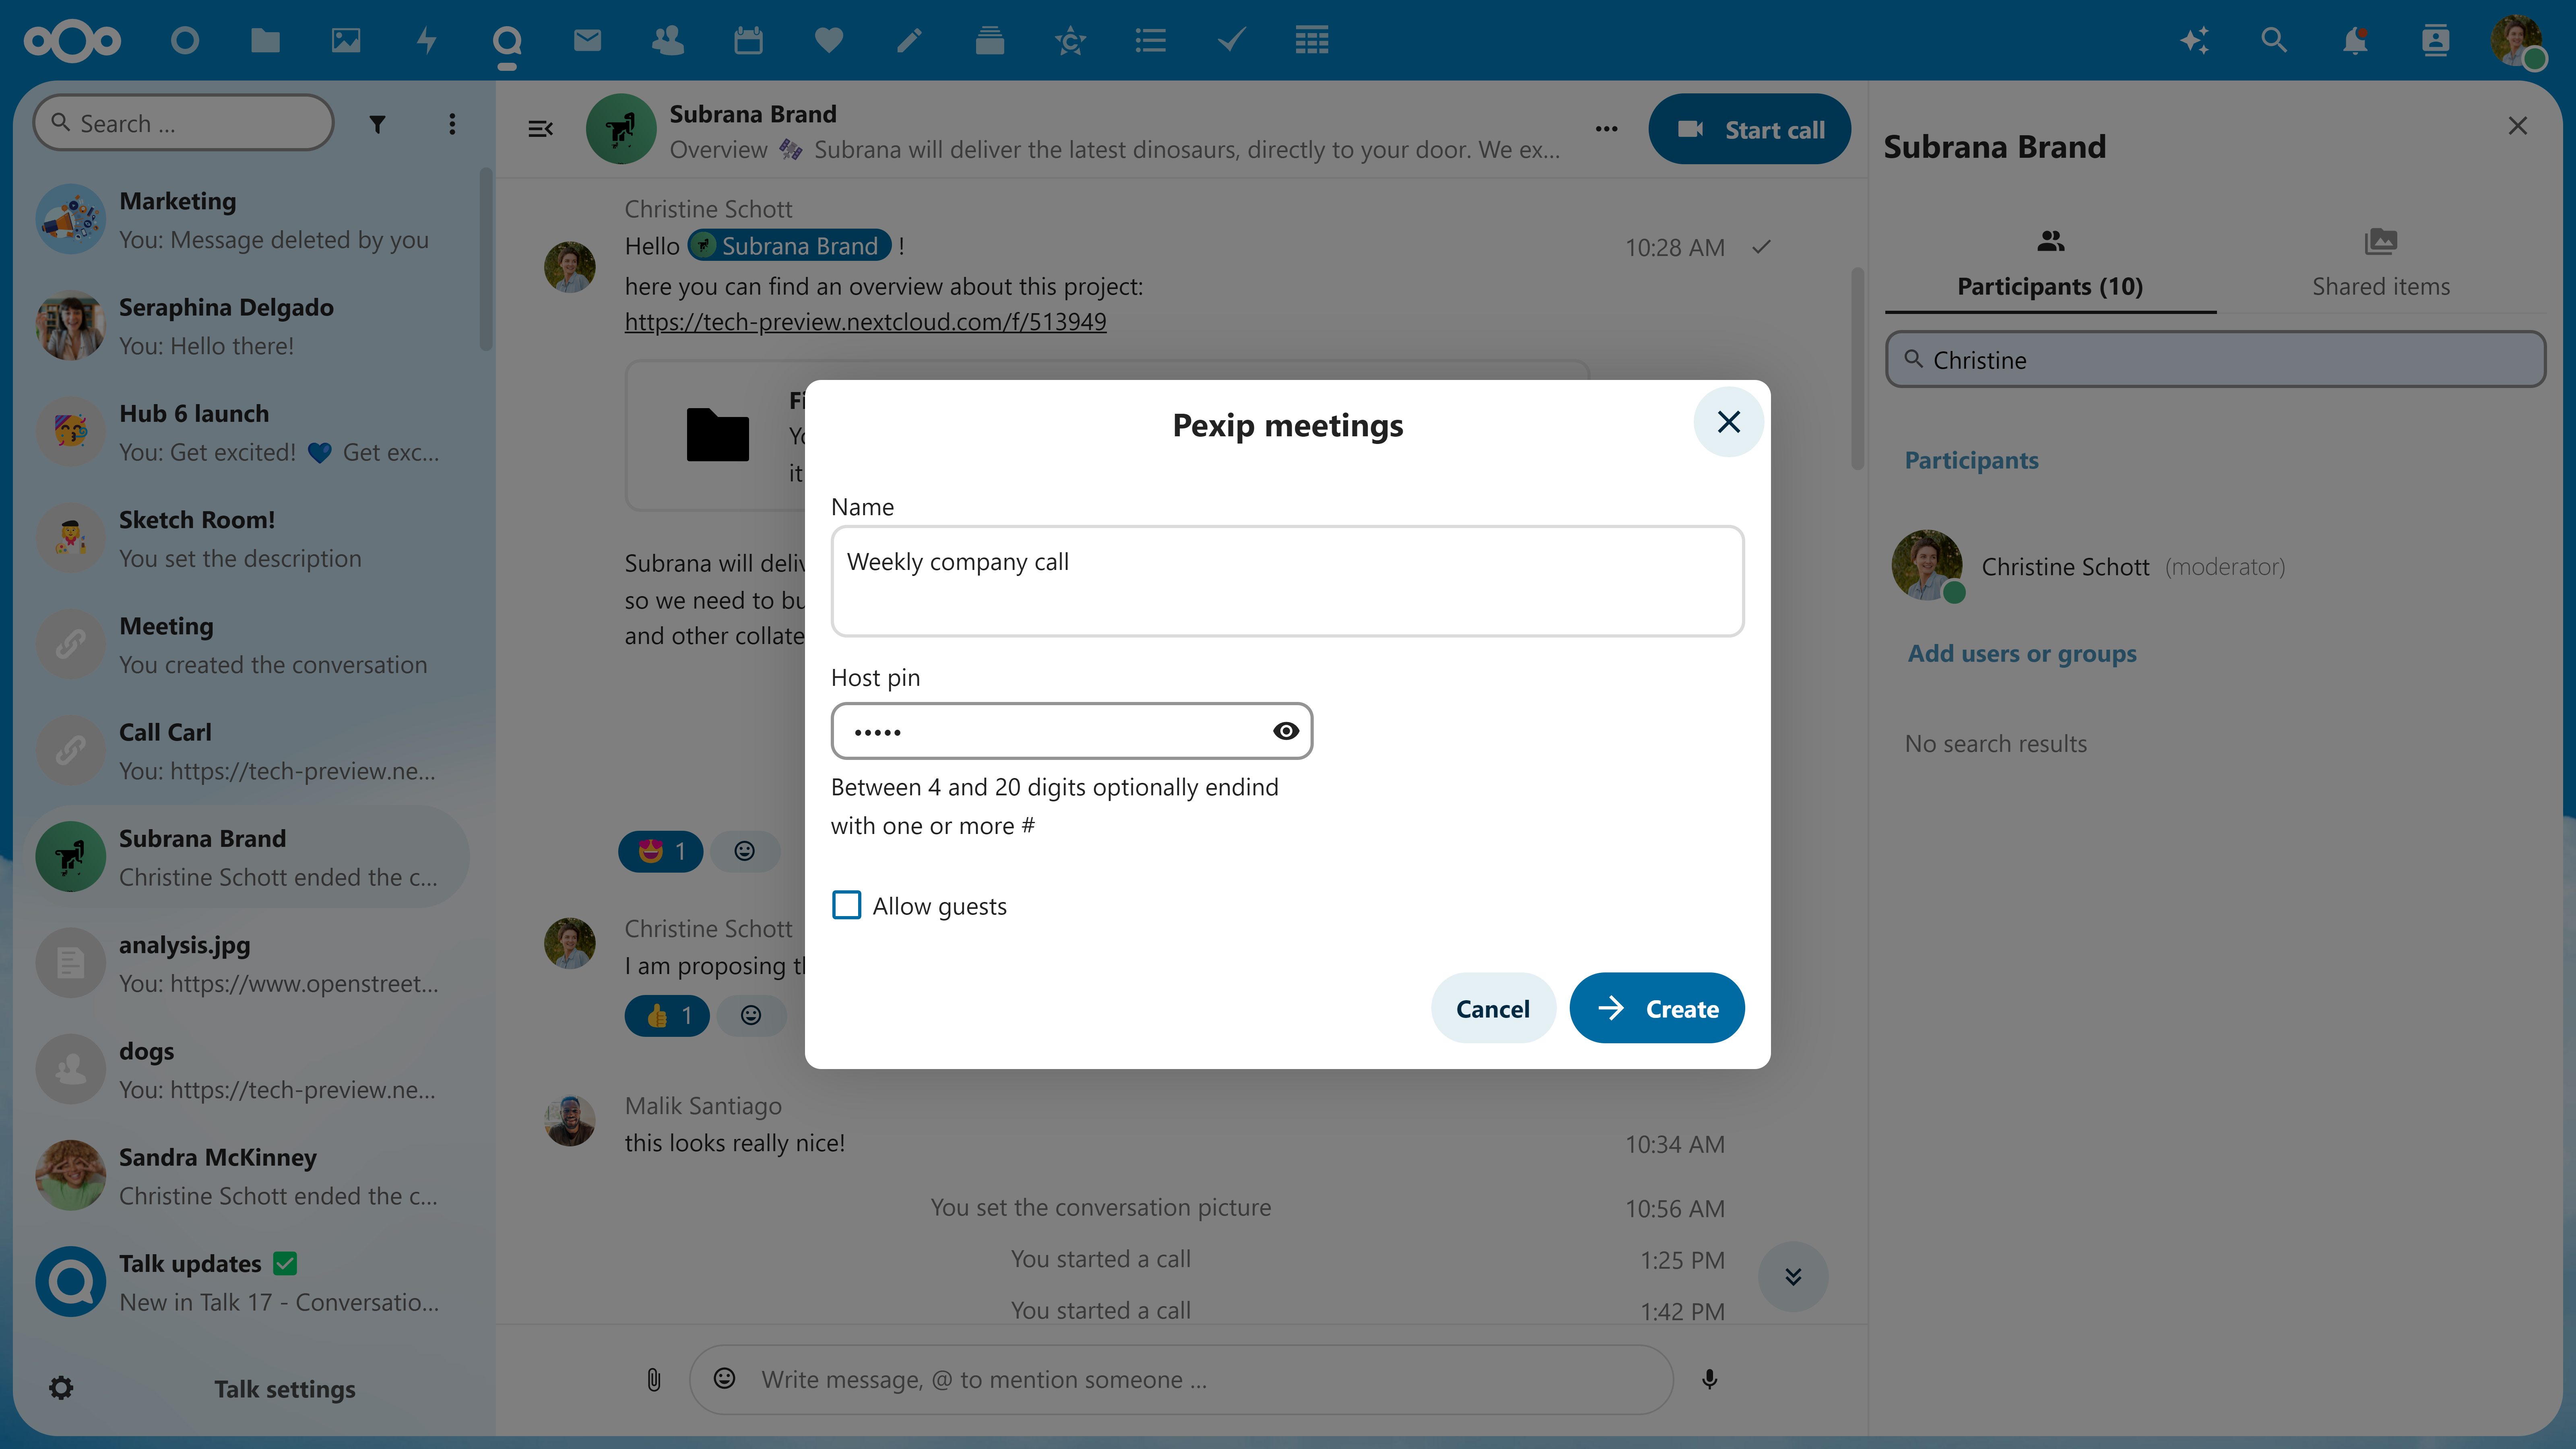Open the Files folder app
Viewport: 2576px width, 1449px height.
pos(265,41)
